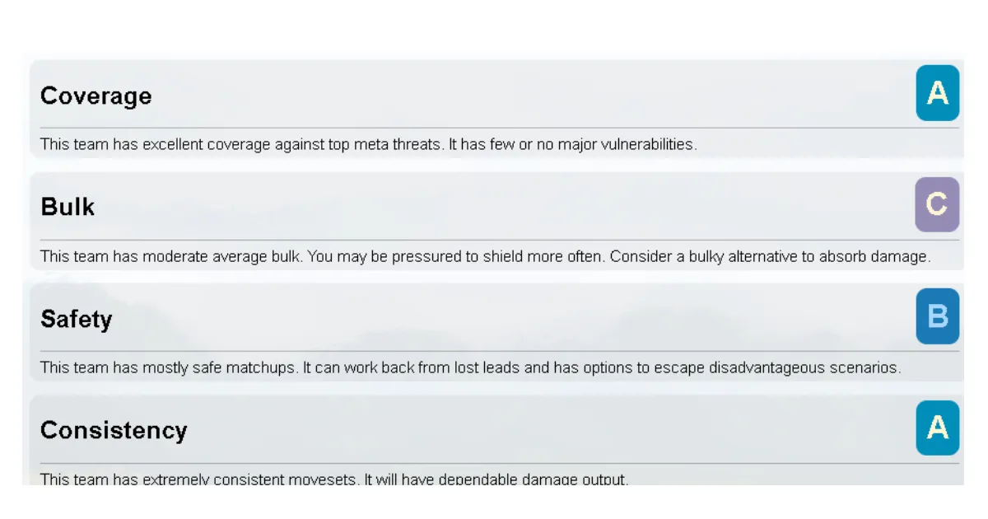The height and width of the screenshot is (519, 988).
Task: Click the divider line under the Bulk heading
Action: pos(494,240)
